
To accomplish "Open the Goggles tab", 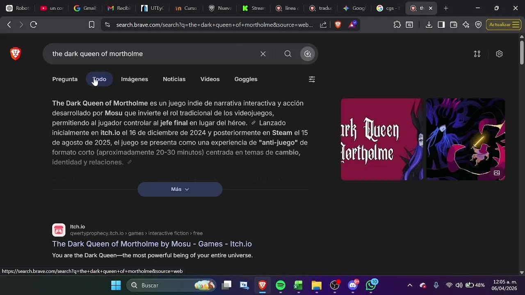I will (x=246, y=79).
